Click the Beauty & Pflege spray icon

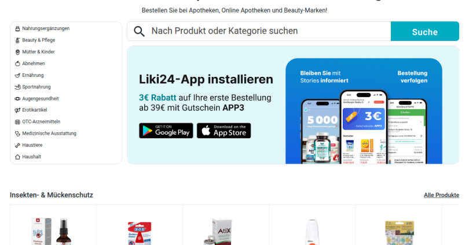click(17, 40)
